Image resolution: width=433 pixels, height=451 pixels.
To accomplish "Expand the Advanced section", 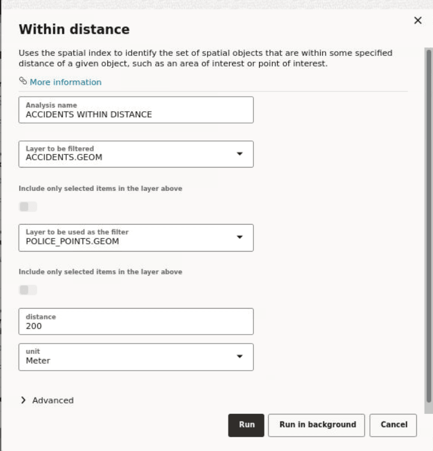I will (x=48, y=401).
